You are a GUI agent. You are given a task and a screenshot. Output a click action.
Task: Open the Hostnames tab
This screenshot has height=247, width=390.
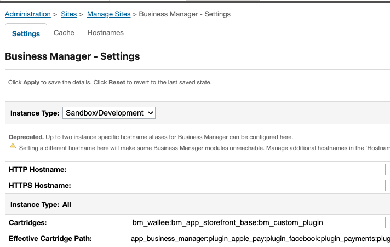click(x=105, y=33)
